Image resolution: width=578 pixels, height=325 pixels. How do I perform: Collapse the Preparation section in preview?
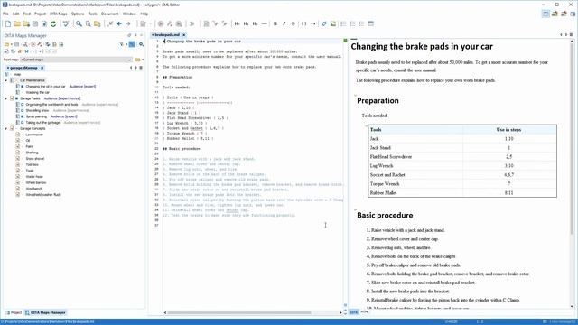[x=355, y=96]
